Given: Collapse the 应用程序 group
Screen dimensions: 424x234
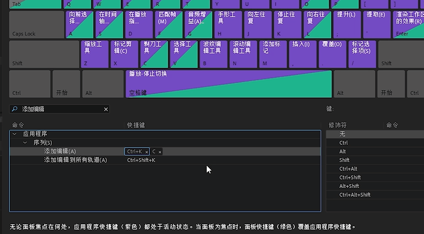Looking at the screenshot, I should (x=14, y=134).
